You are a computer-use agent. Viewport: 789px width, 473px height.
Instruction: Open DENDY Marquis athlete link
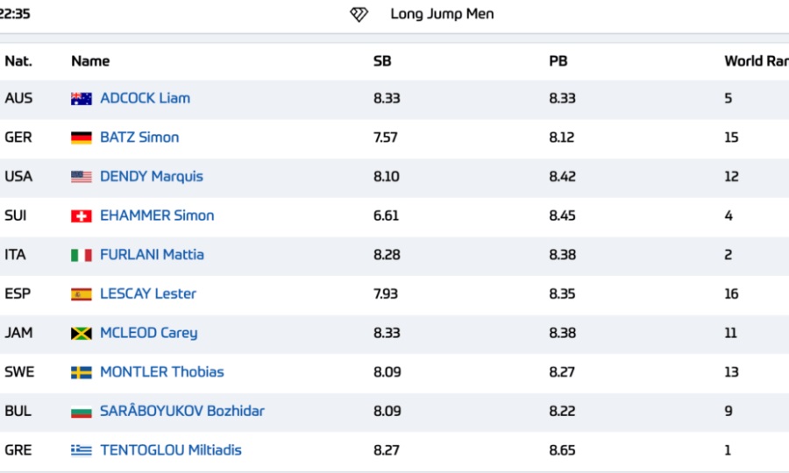(x=152, y=176)
